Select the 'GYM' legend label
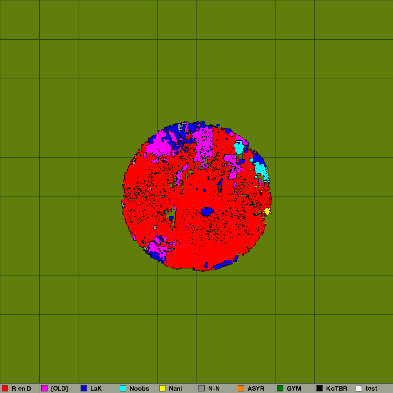Screen dimensions: 393x393 tap(294, 389)
